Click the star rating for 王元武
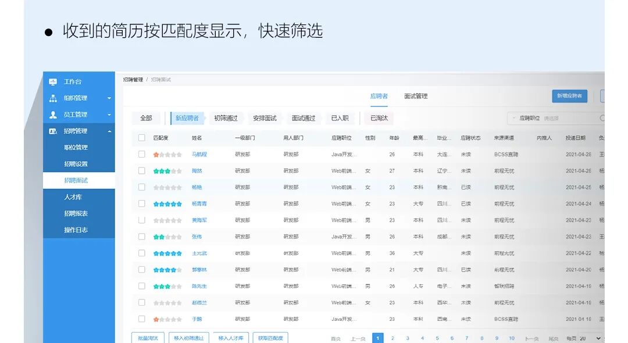The width and height of the screenshot is (628, 343). tap(167, 253)
